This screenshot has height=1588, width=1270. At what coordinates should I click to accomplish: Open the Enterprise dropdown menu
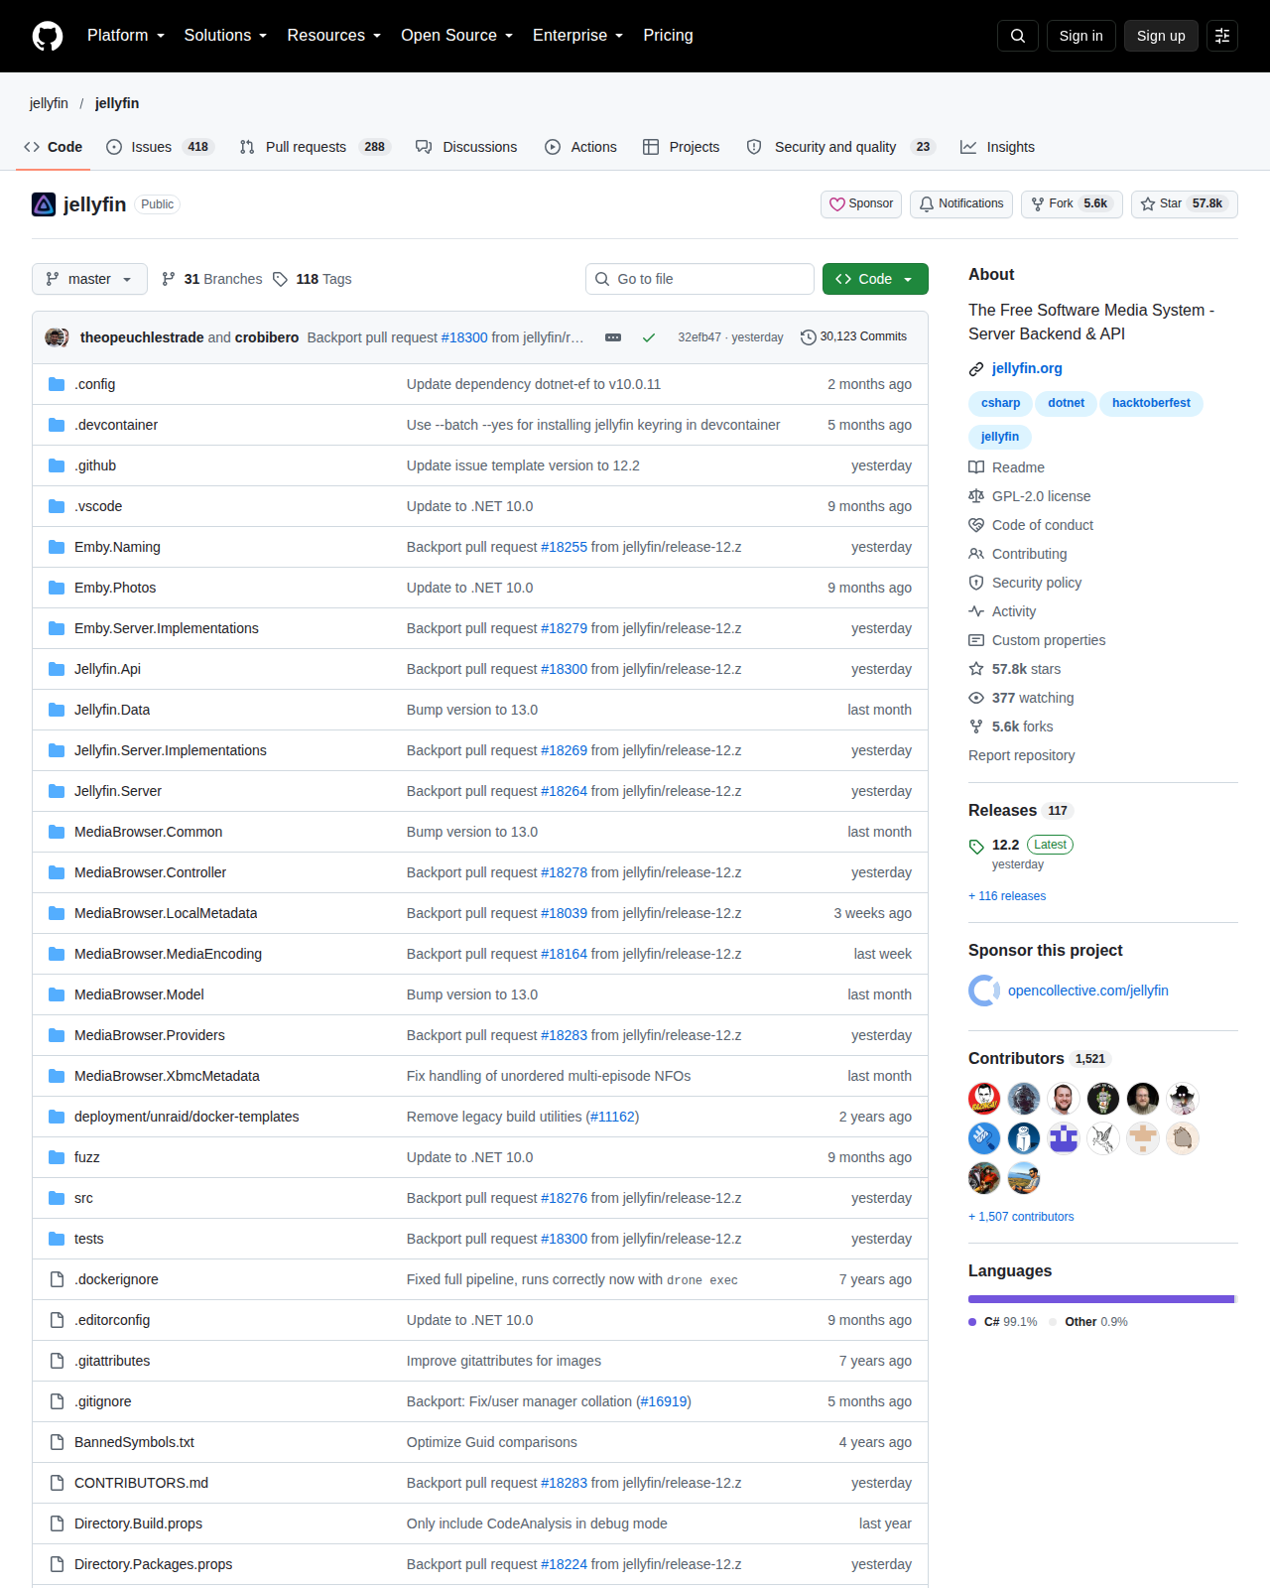tap(578, 36)
